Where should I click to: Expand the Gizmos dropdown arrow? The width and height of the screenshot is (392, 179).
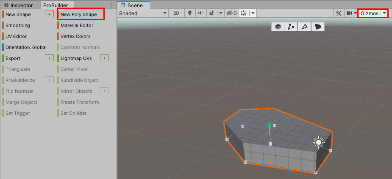[384, 13]
